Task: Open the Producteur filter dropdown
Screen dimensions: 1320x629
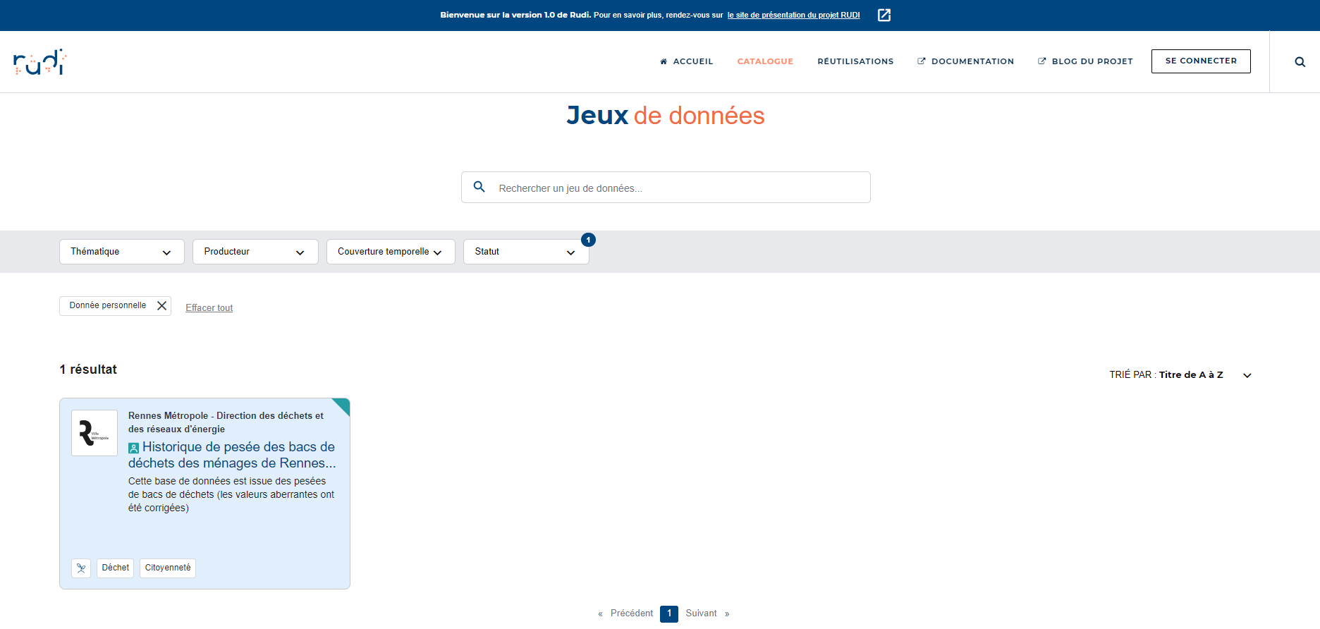Action: [x=255, y=252]
